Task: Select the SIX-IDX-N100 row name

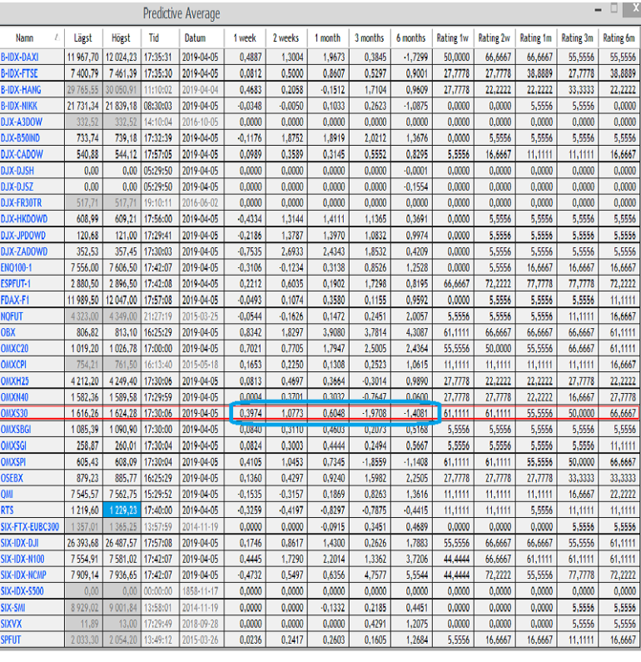Action: [22, 559]
